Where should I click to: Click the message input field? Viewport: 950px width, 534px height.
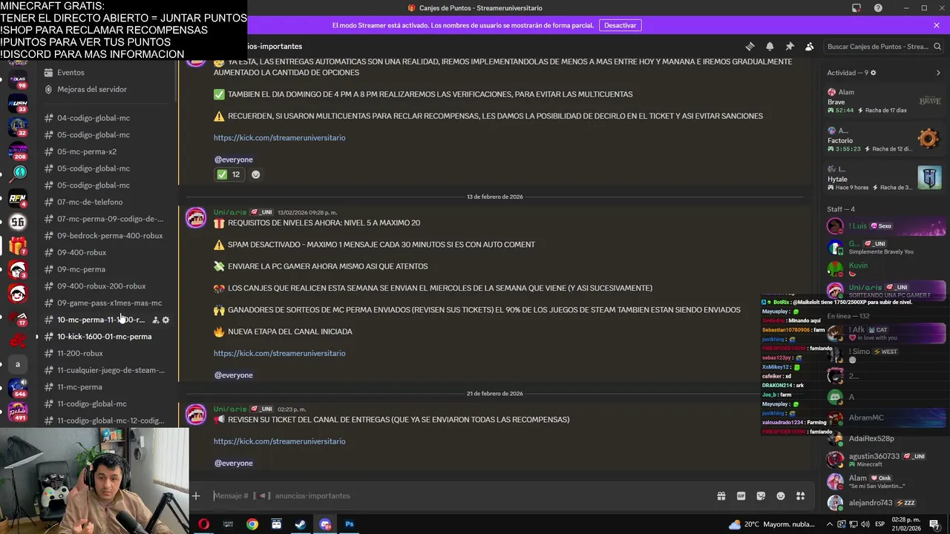click(460, 495)
